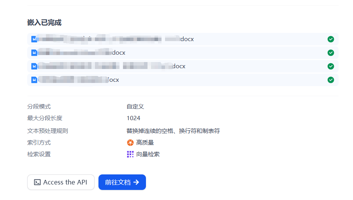The image size is (353, 200).
Task: Go to documents with 前往文档 button
Action: (x=122, y=182)
